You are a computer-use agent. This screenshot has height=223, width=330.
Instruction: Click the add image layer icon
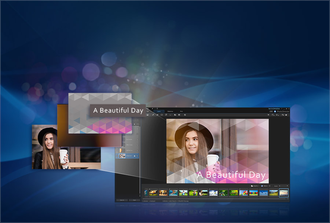(x=147, y=115)
